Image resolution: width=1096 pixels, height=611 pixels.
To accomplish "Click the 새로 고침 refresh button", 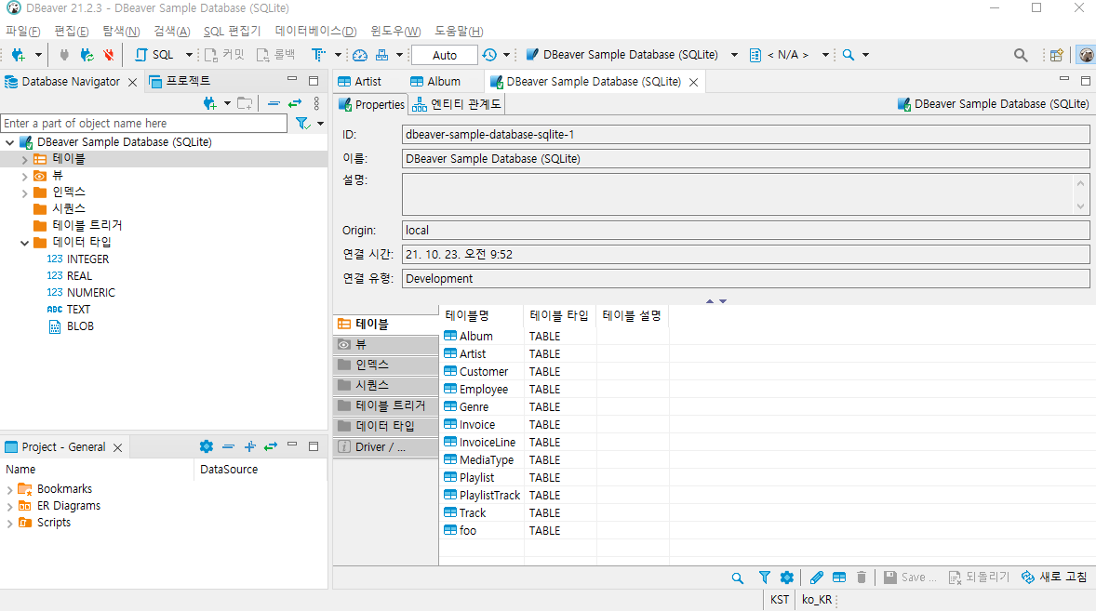I will click(x=1054, y=577).
